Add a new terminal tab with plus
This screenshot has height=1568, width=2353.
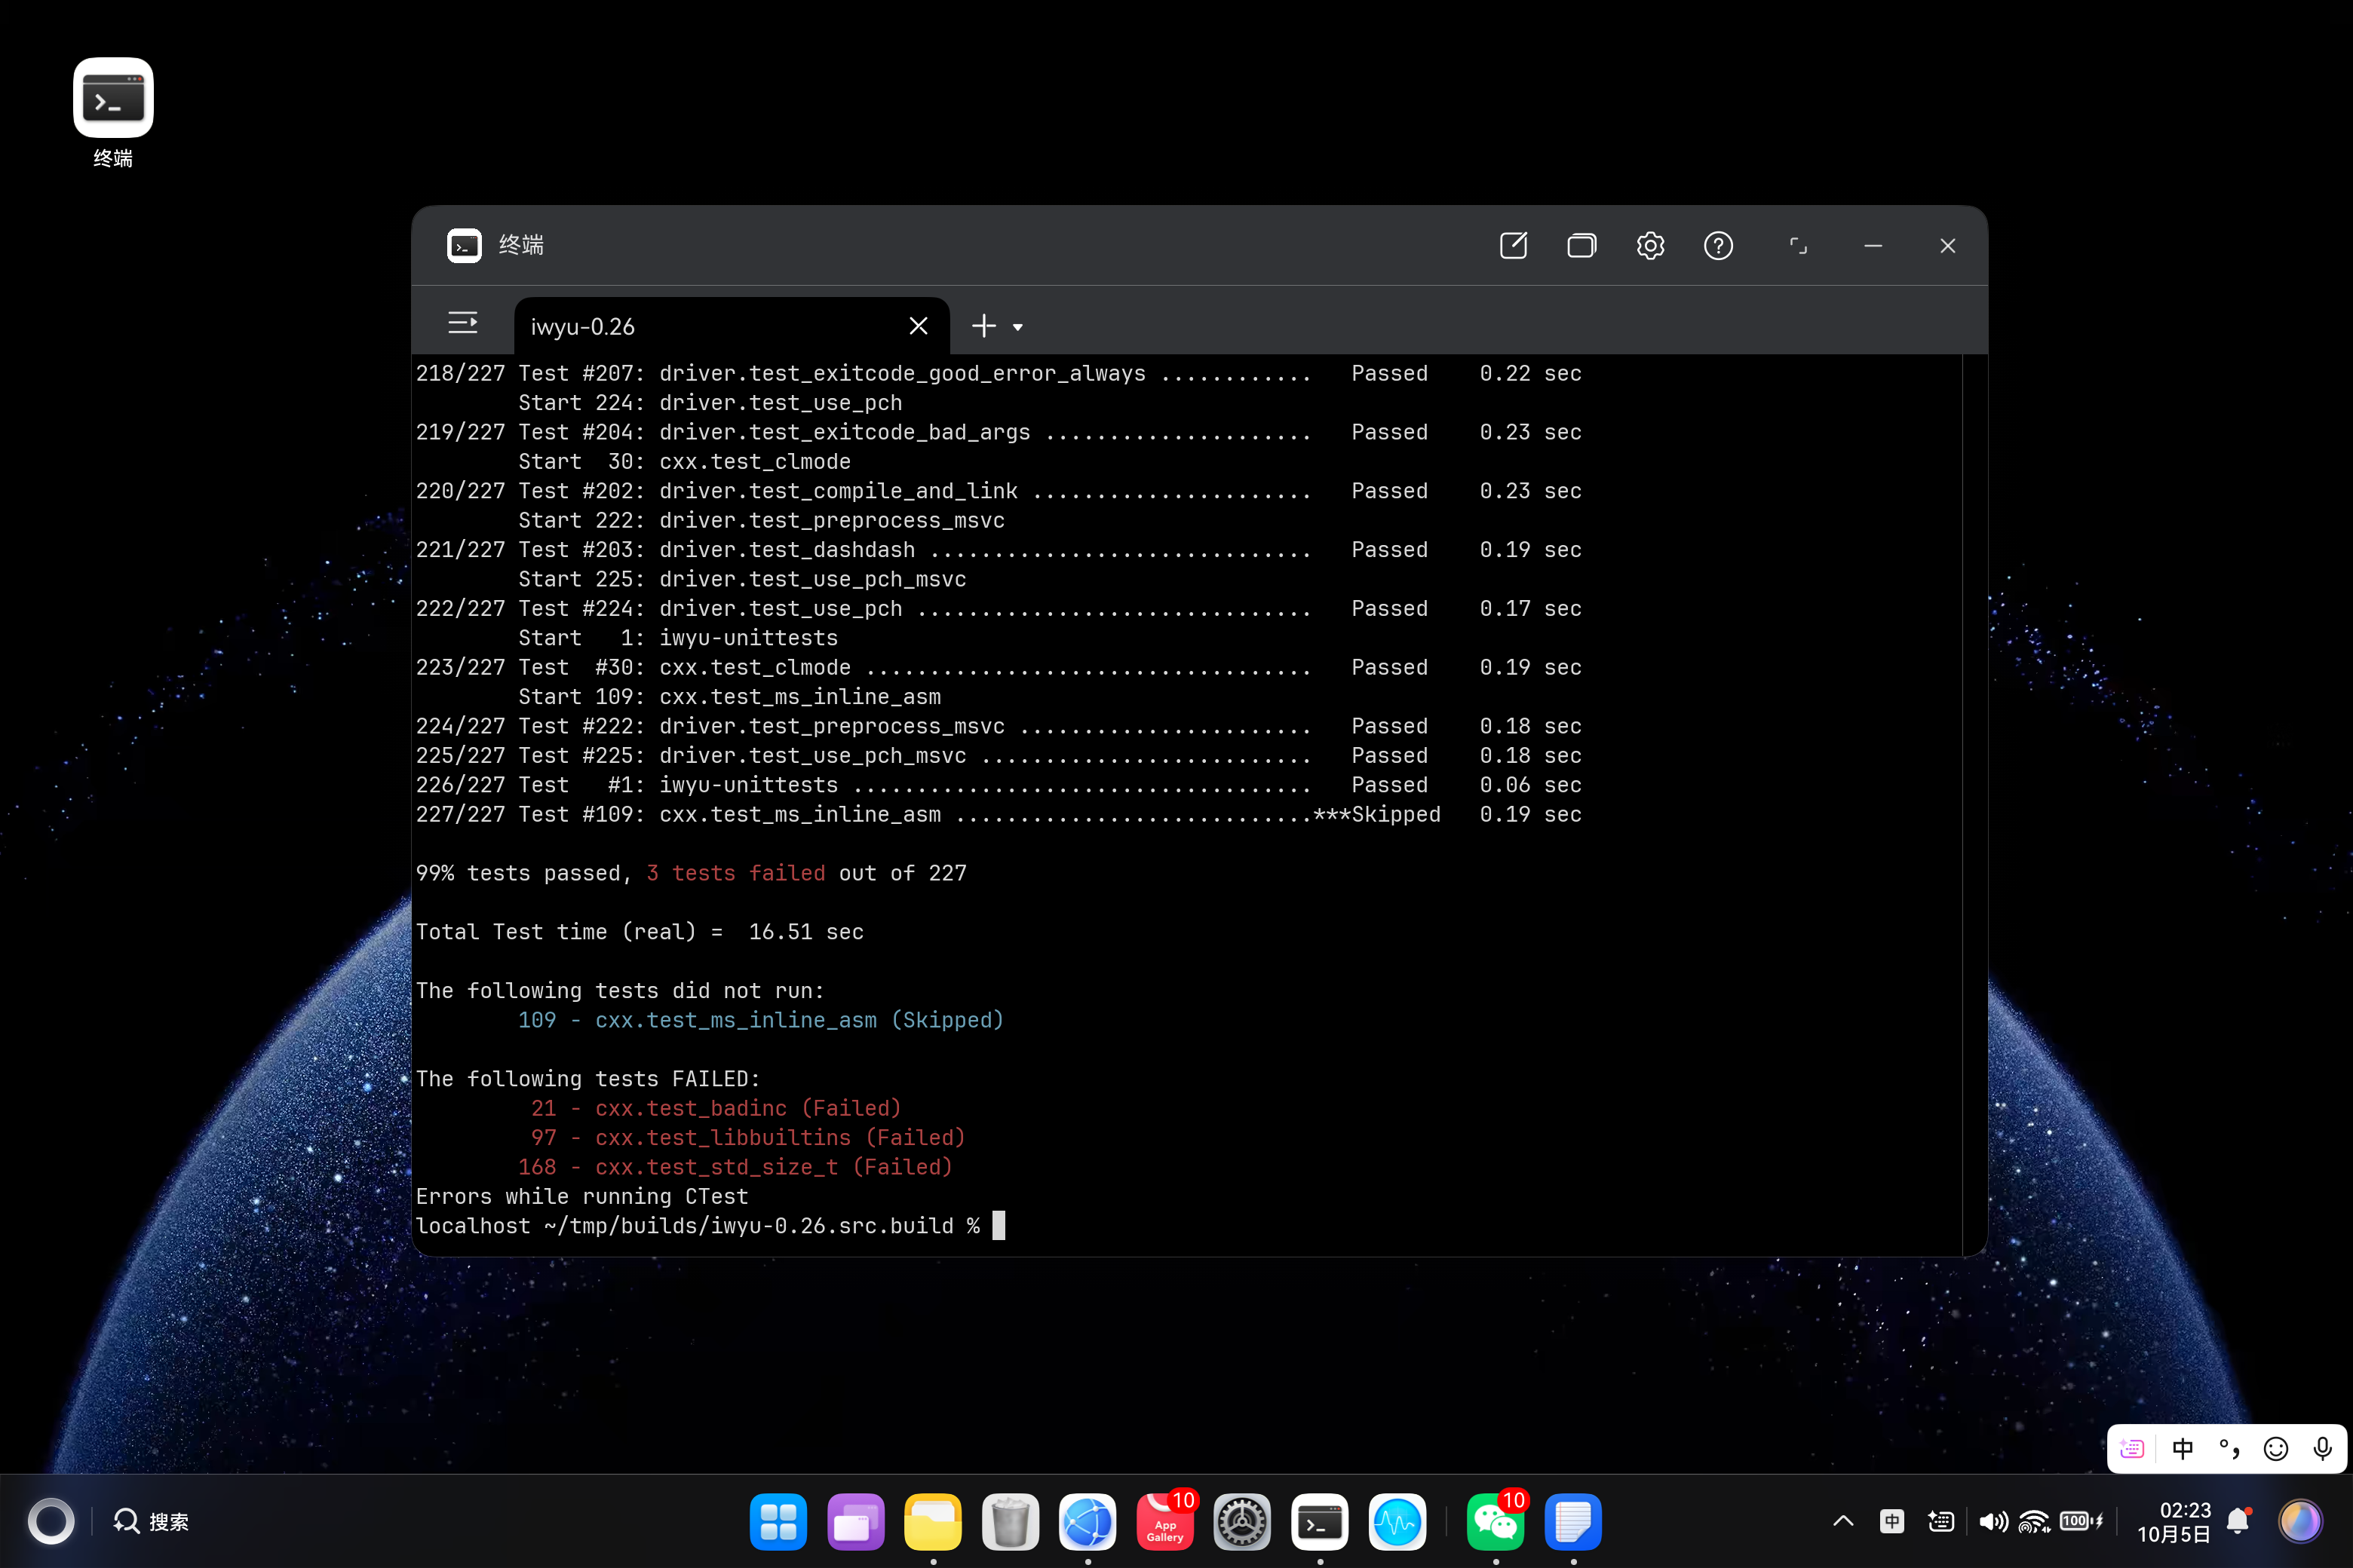click(983, 326)
